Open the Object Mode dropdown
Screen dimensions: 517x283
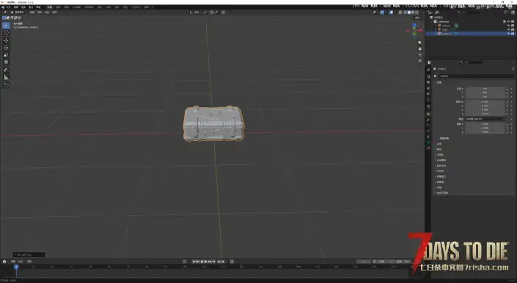pos(19,12)
